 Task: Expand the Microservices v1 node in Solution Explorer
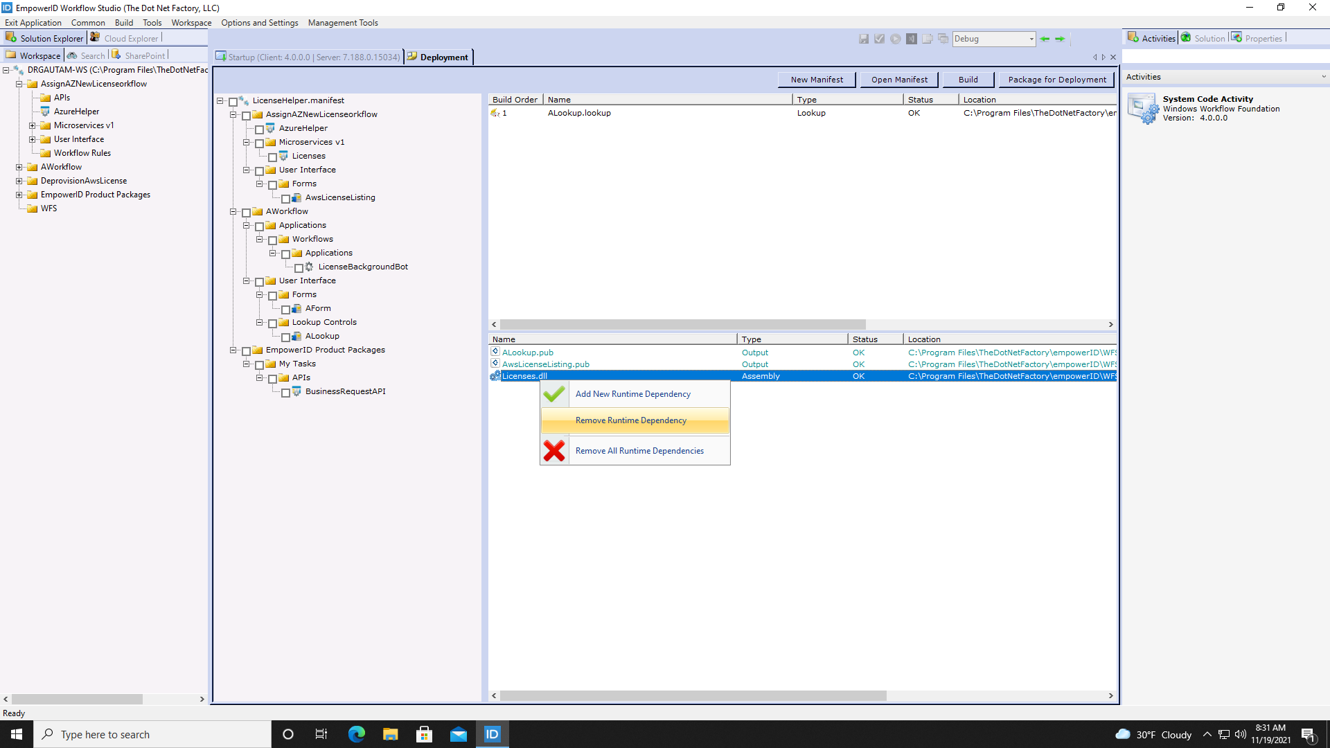(x=32, y=125)
